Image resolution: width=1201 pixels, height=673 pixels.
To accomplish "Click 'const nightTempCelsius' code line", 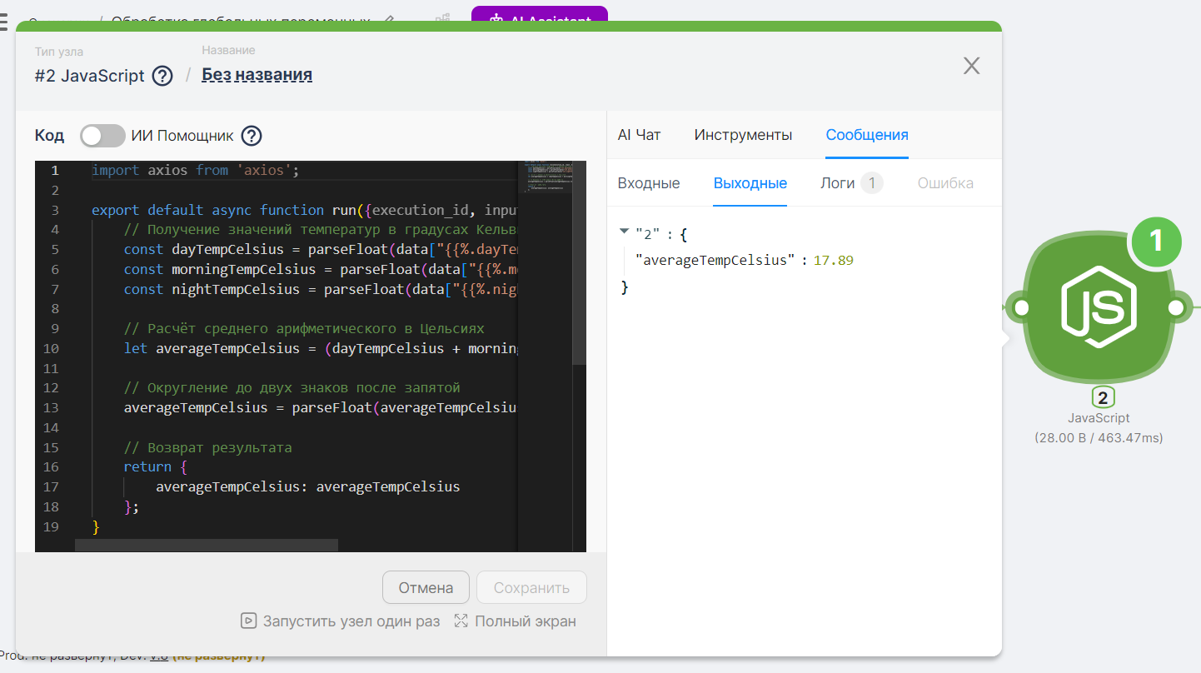I will coord(321,289).
